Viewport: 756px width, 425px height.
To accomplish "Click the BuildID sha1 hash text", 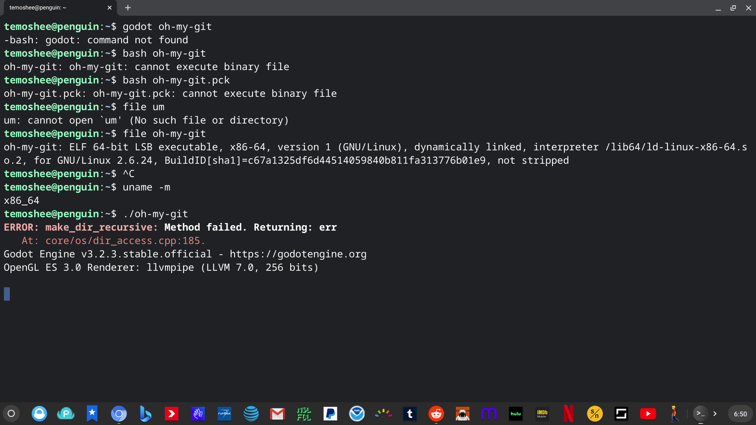I will pyautogui.click(x=367, y=161).
